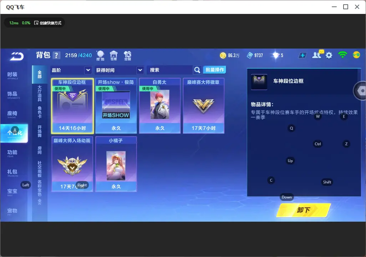
Task: Click the blue coupon currency icon
Action: tap(249, 55)
